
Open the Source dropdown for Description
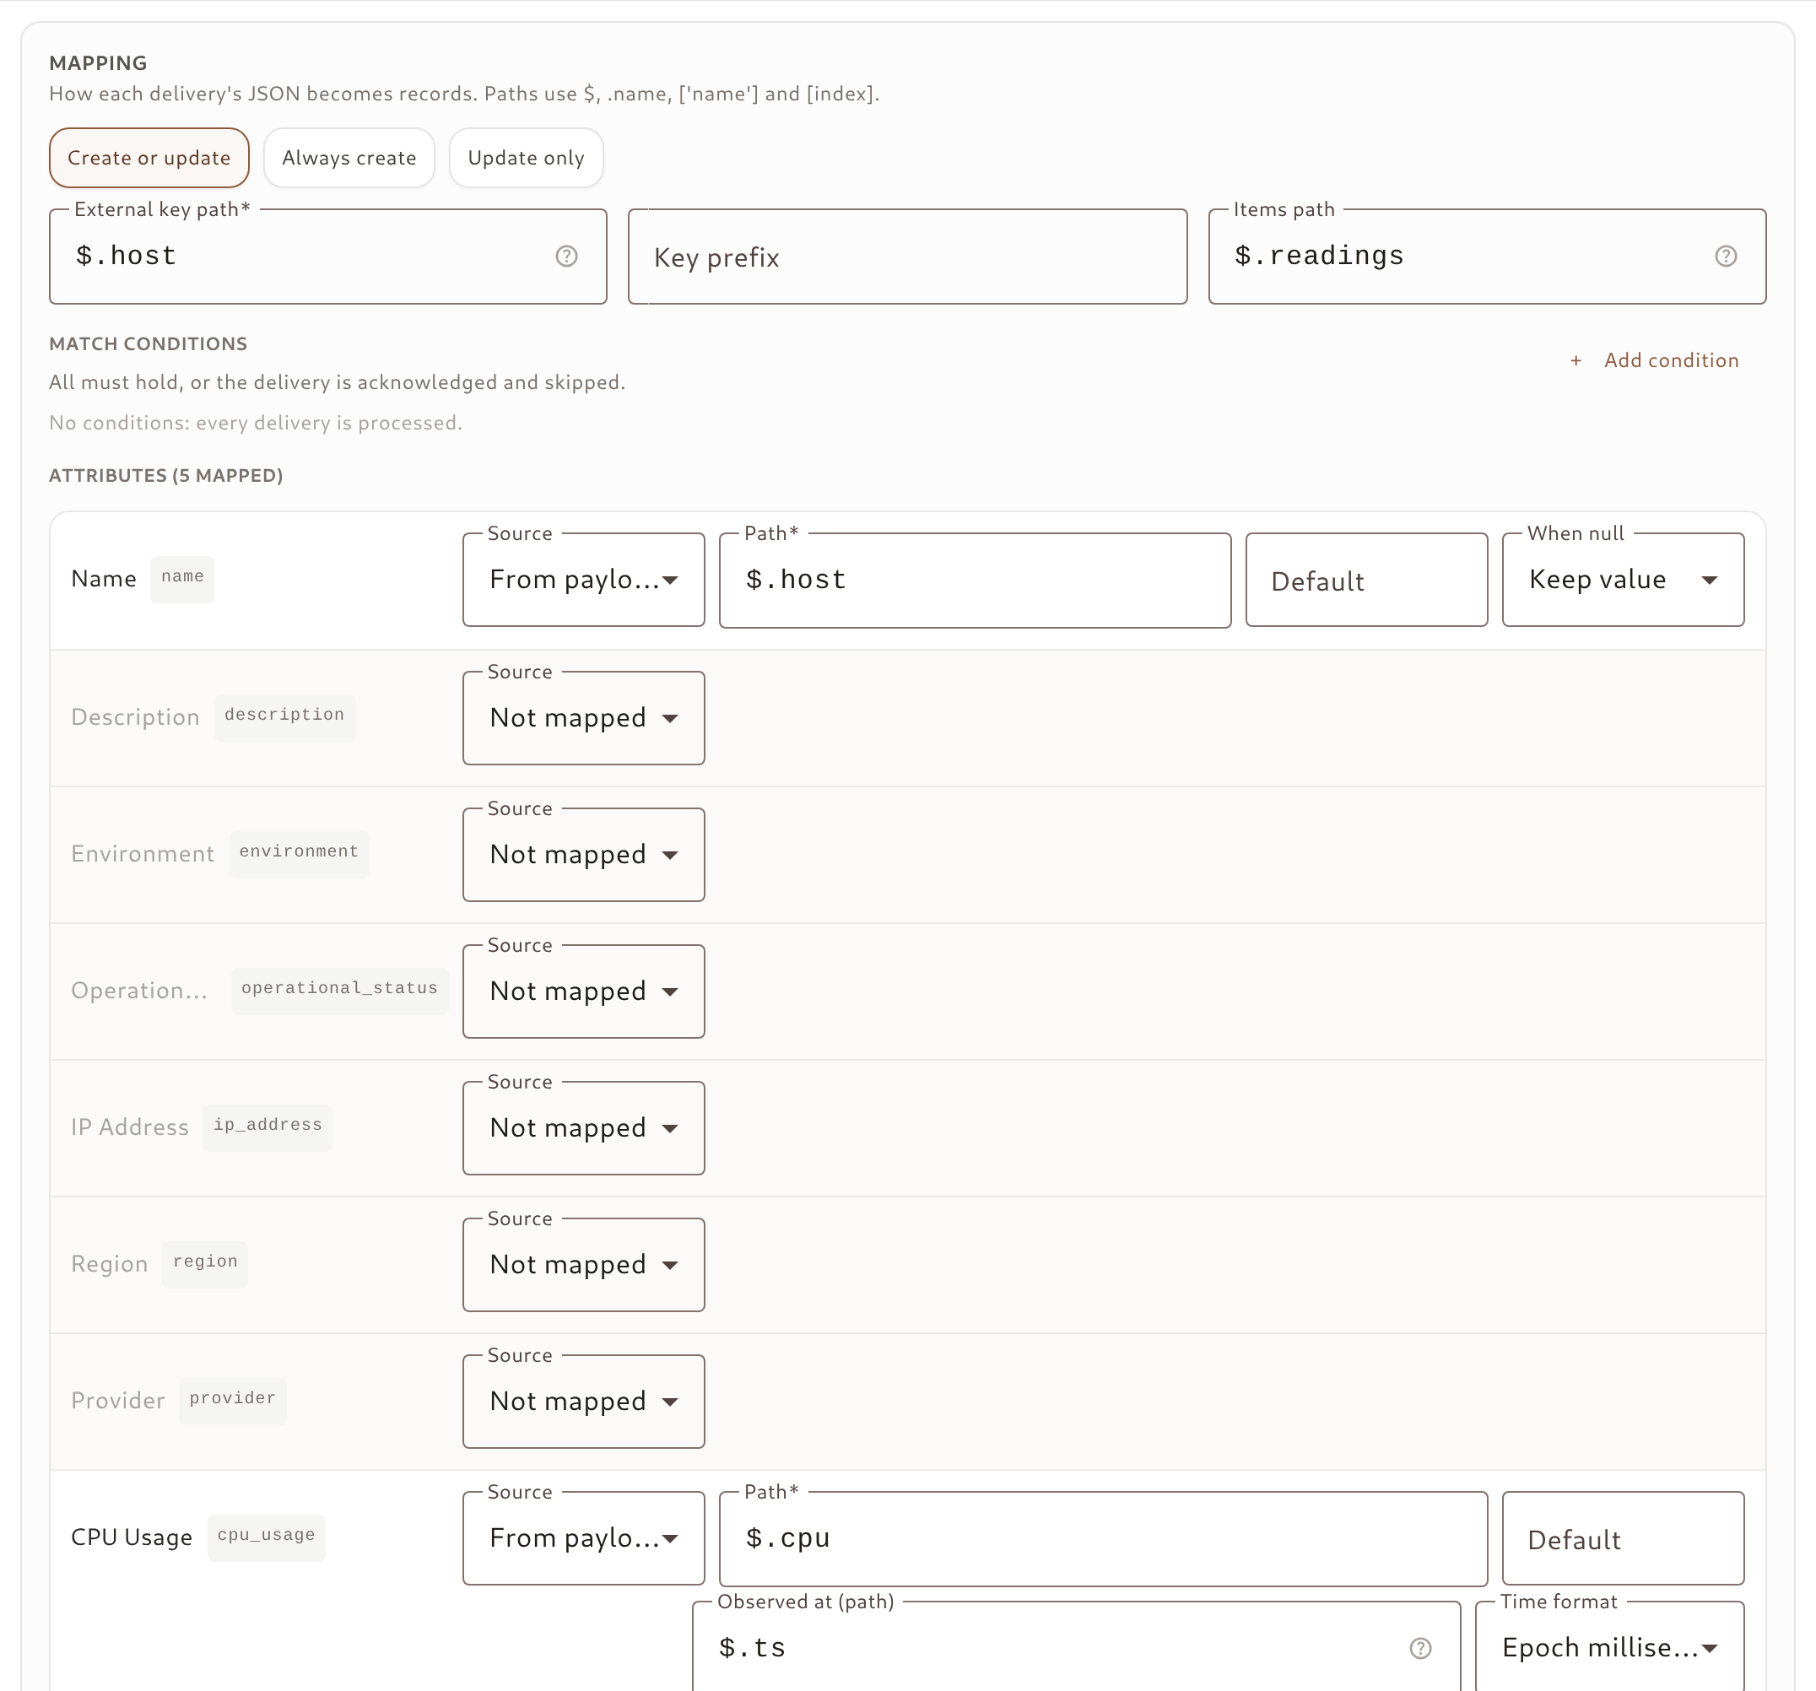pyautogui.click(x=584, y=718)
